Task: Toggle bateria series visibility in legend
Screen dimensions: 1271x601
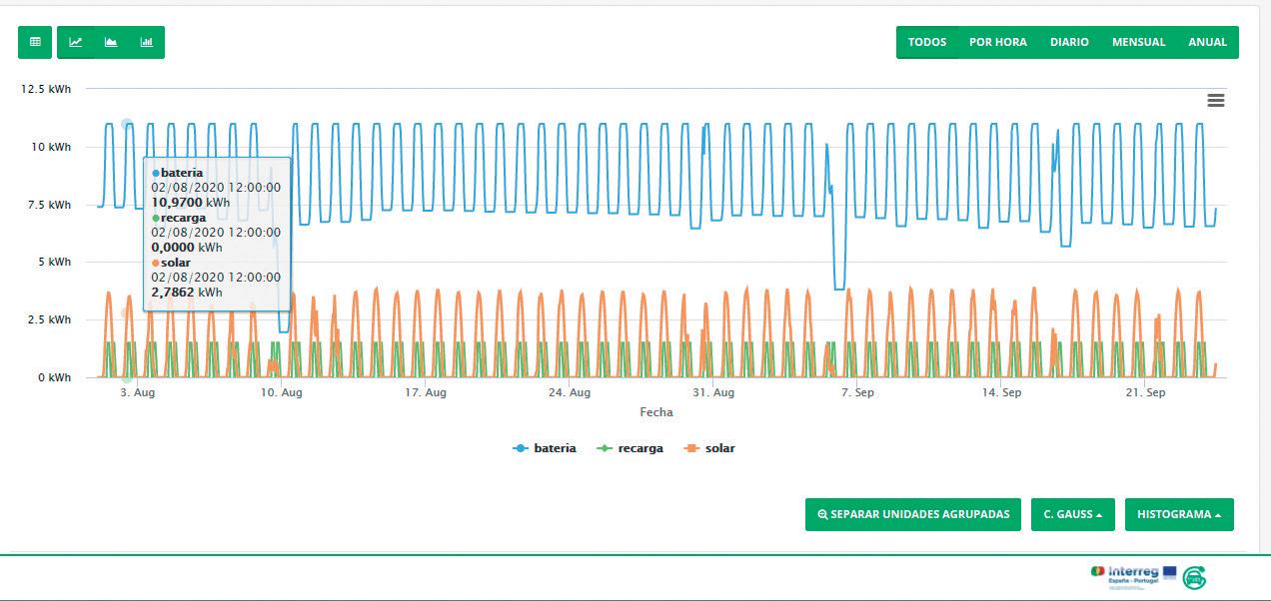Action: pos(545,448)
